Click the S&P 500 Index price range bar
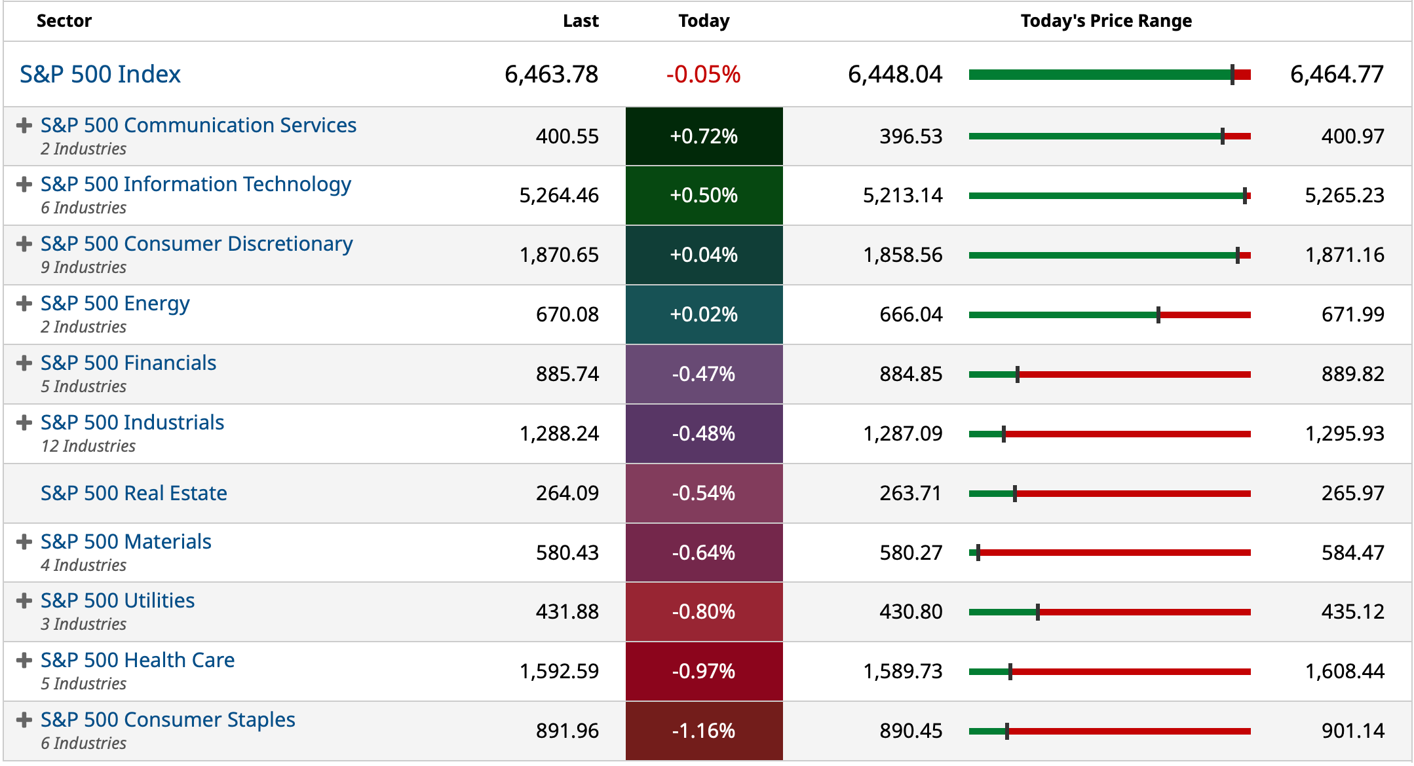The width and height of the screenshot is (1414, 766). (1109, 75)
